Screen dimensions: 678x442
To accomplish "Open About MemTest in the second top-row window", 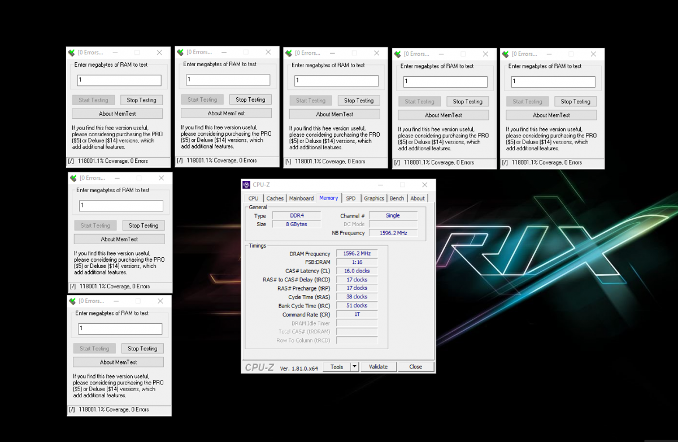I will [226, 113].
